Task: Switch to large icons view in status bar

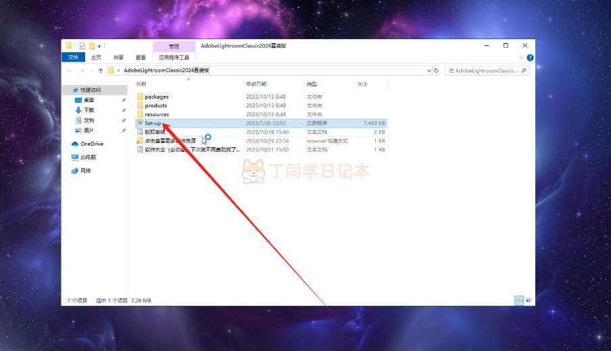Action: (x=529, y=300)
